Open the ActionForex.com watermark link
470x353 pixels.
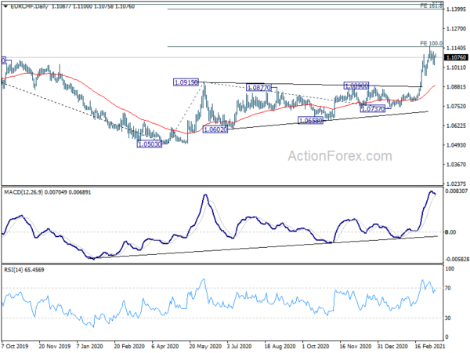(340, 156)
